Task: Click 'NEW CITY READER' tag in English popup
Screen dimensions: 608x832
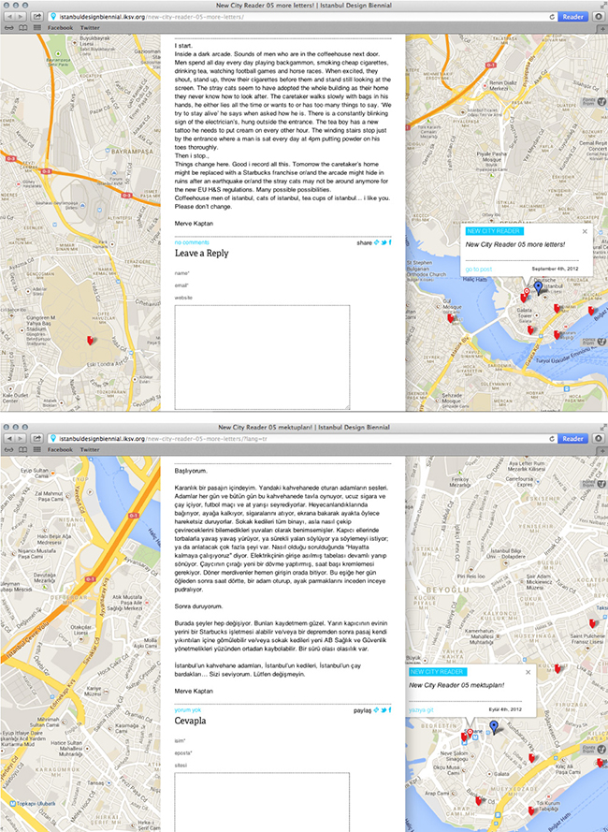Action: coord(494,231)
